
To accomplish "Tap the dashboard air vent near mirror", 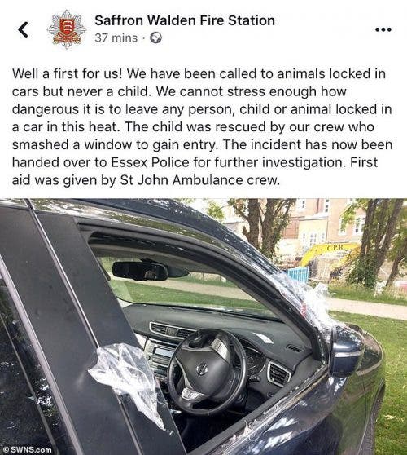I will (x=278, y=373).
